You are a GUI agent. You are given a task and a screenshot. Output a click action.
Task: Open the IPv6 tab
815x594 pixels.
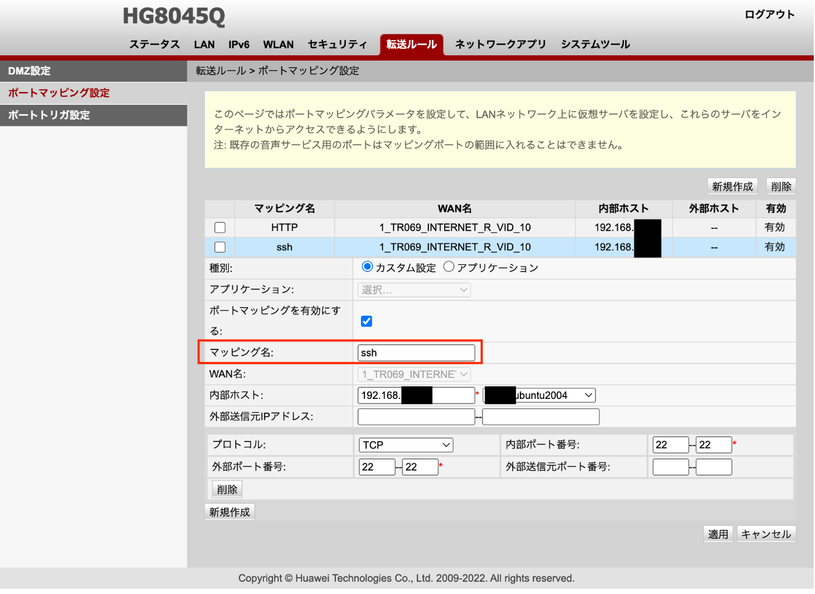tap(239, 44)
